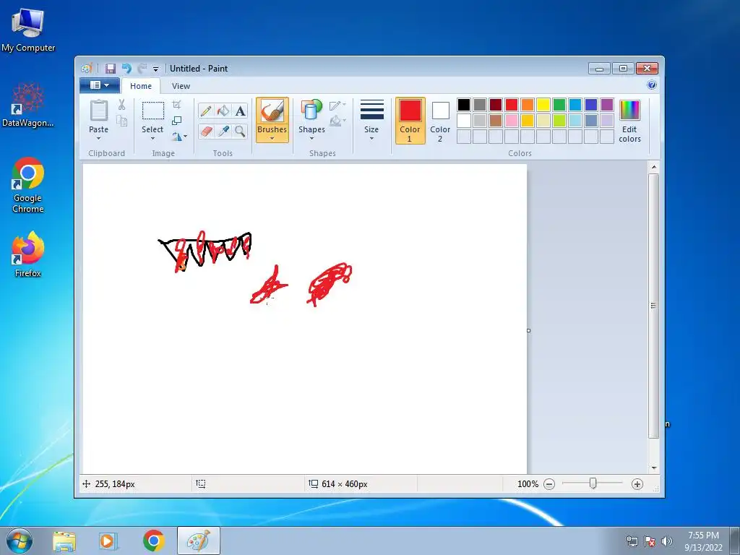
Task: Switch to the Home ribbon tab
Action: 141,86
